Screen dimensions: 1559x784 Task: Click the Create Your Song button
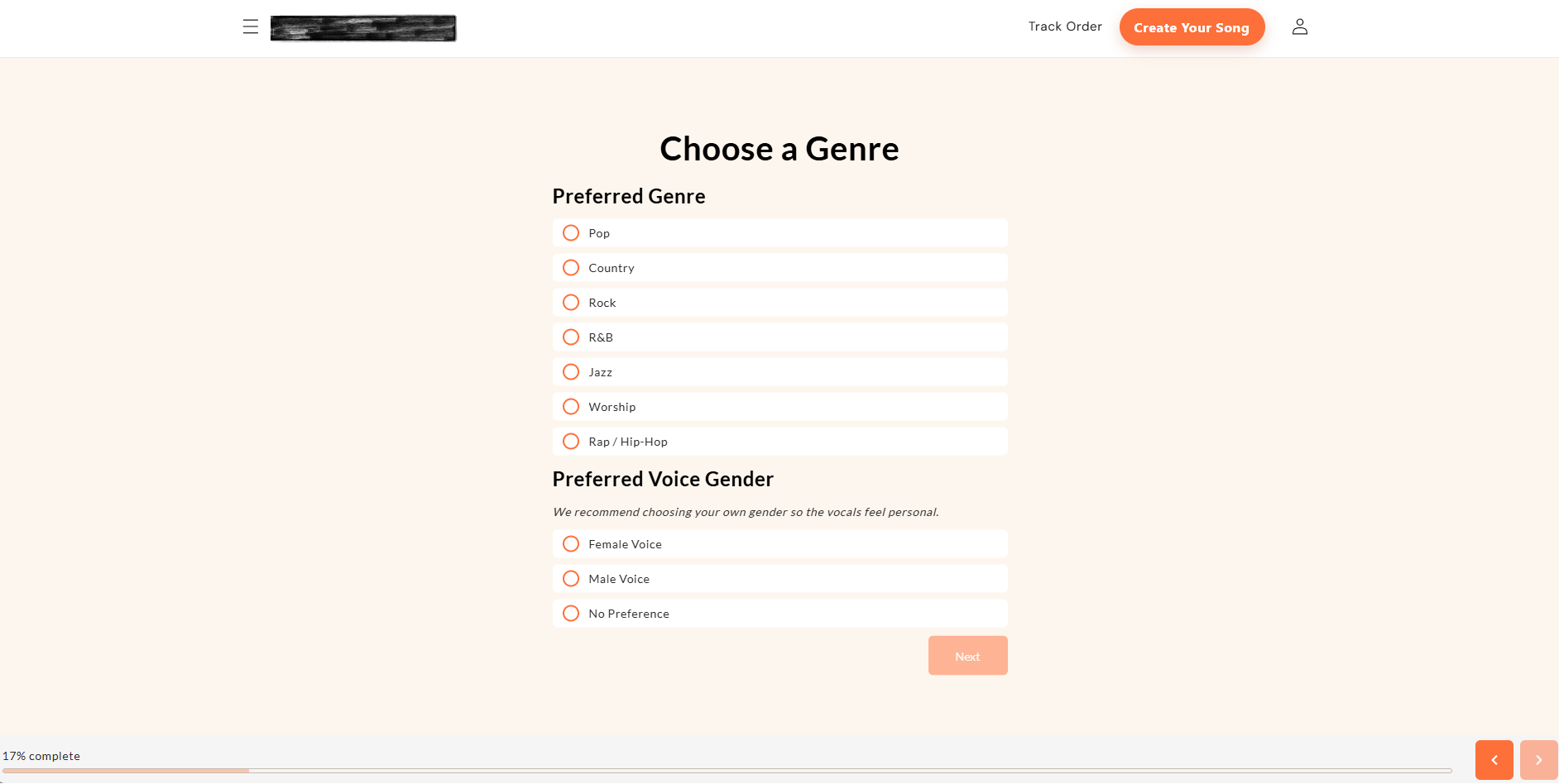click(x=1192, y=27)
